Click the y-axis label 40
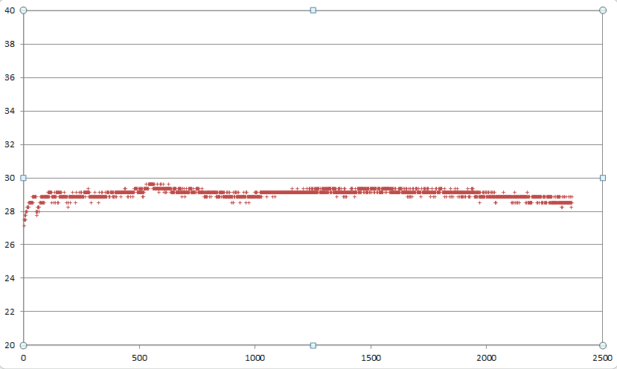The width and height of the screenshot is (617, 369). tap(10, 10)
